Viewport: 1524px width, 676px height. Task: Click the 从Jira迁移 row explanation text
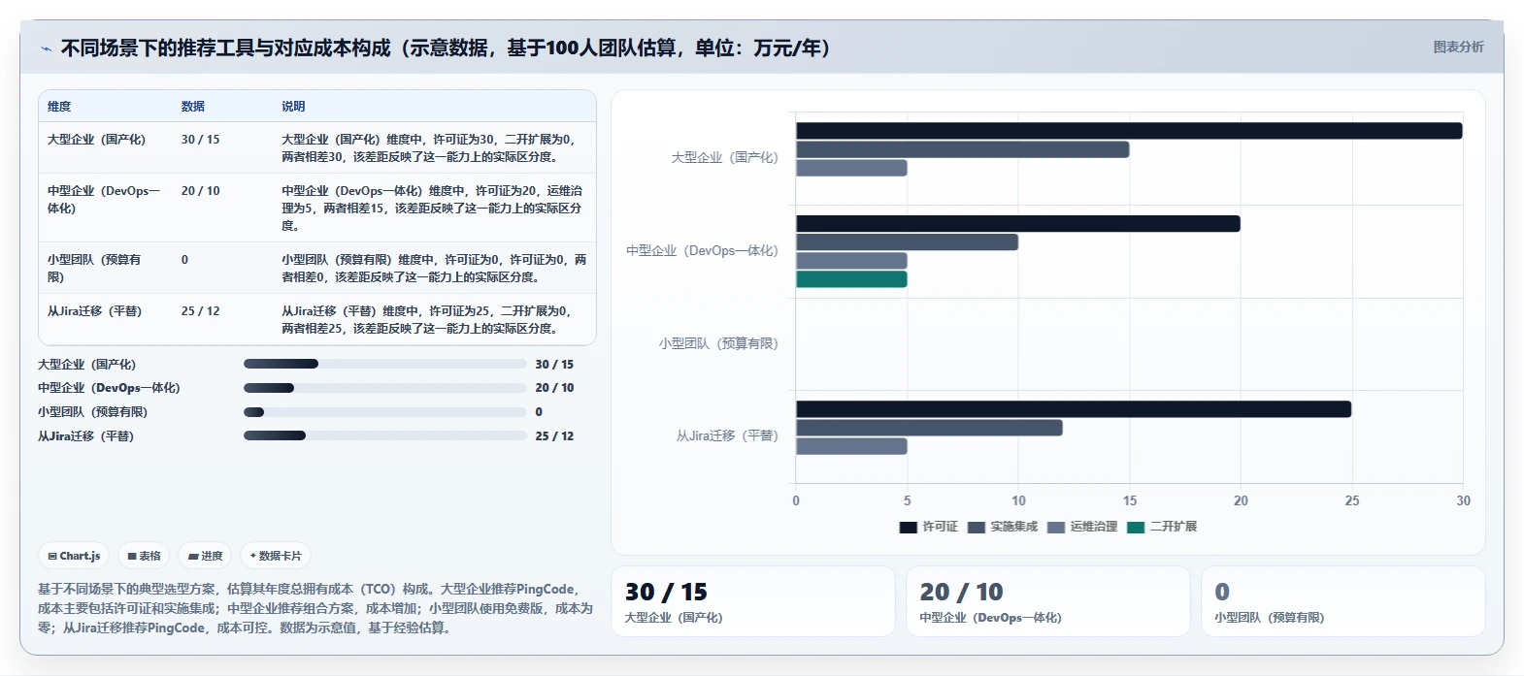pyautogui.click(x=427, y=320)
